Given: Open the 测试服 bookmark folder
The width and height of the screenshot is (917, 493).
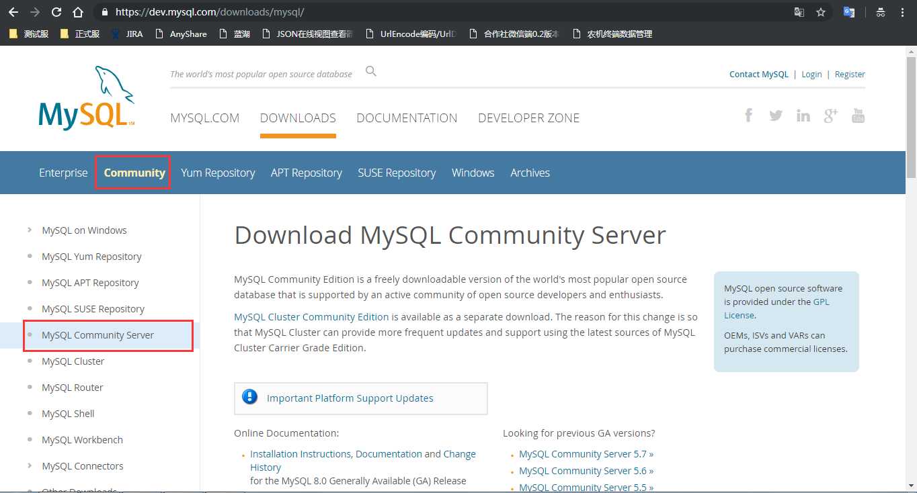Looking at the screenshot, I should tap(28, 34).
